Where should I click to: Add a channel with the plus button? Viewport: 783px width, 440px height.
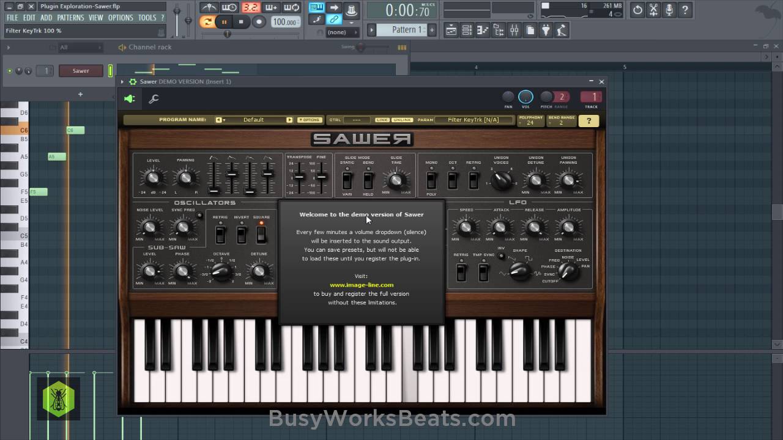[x=80, y=94]
